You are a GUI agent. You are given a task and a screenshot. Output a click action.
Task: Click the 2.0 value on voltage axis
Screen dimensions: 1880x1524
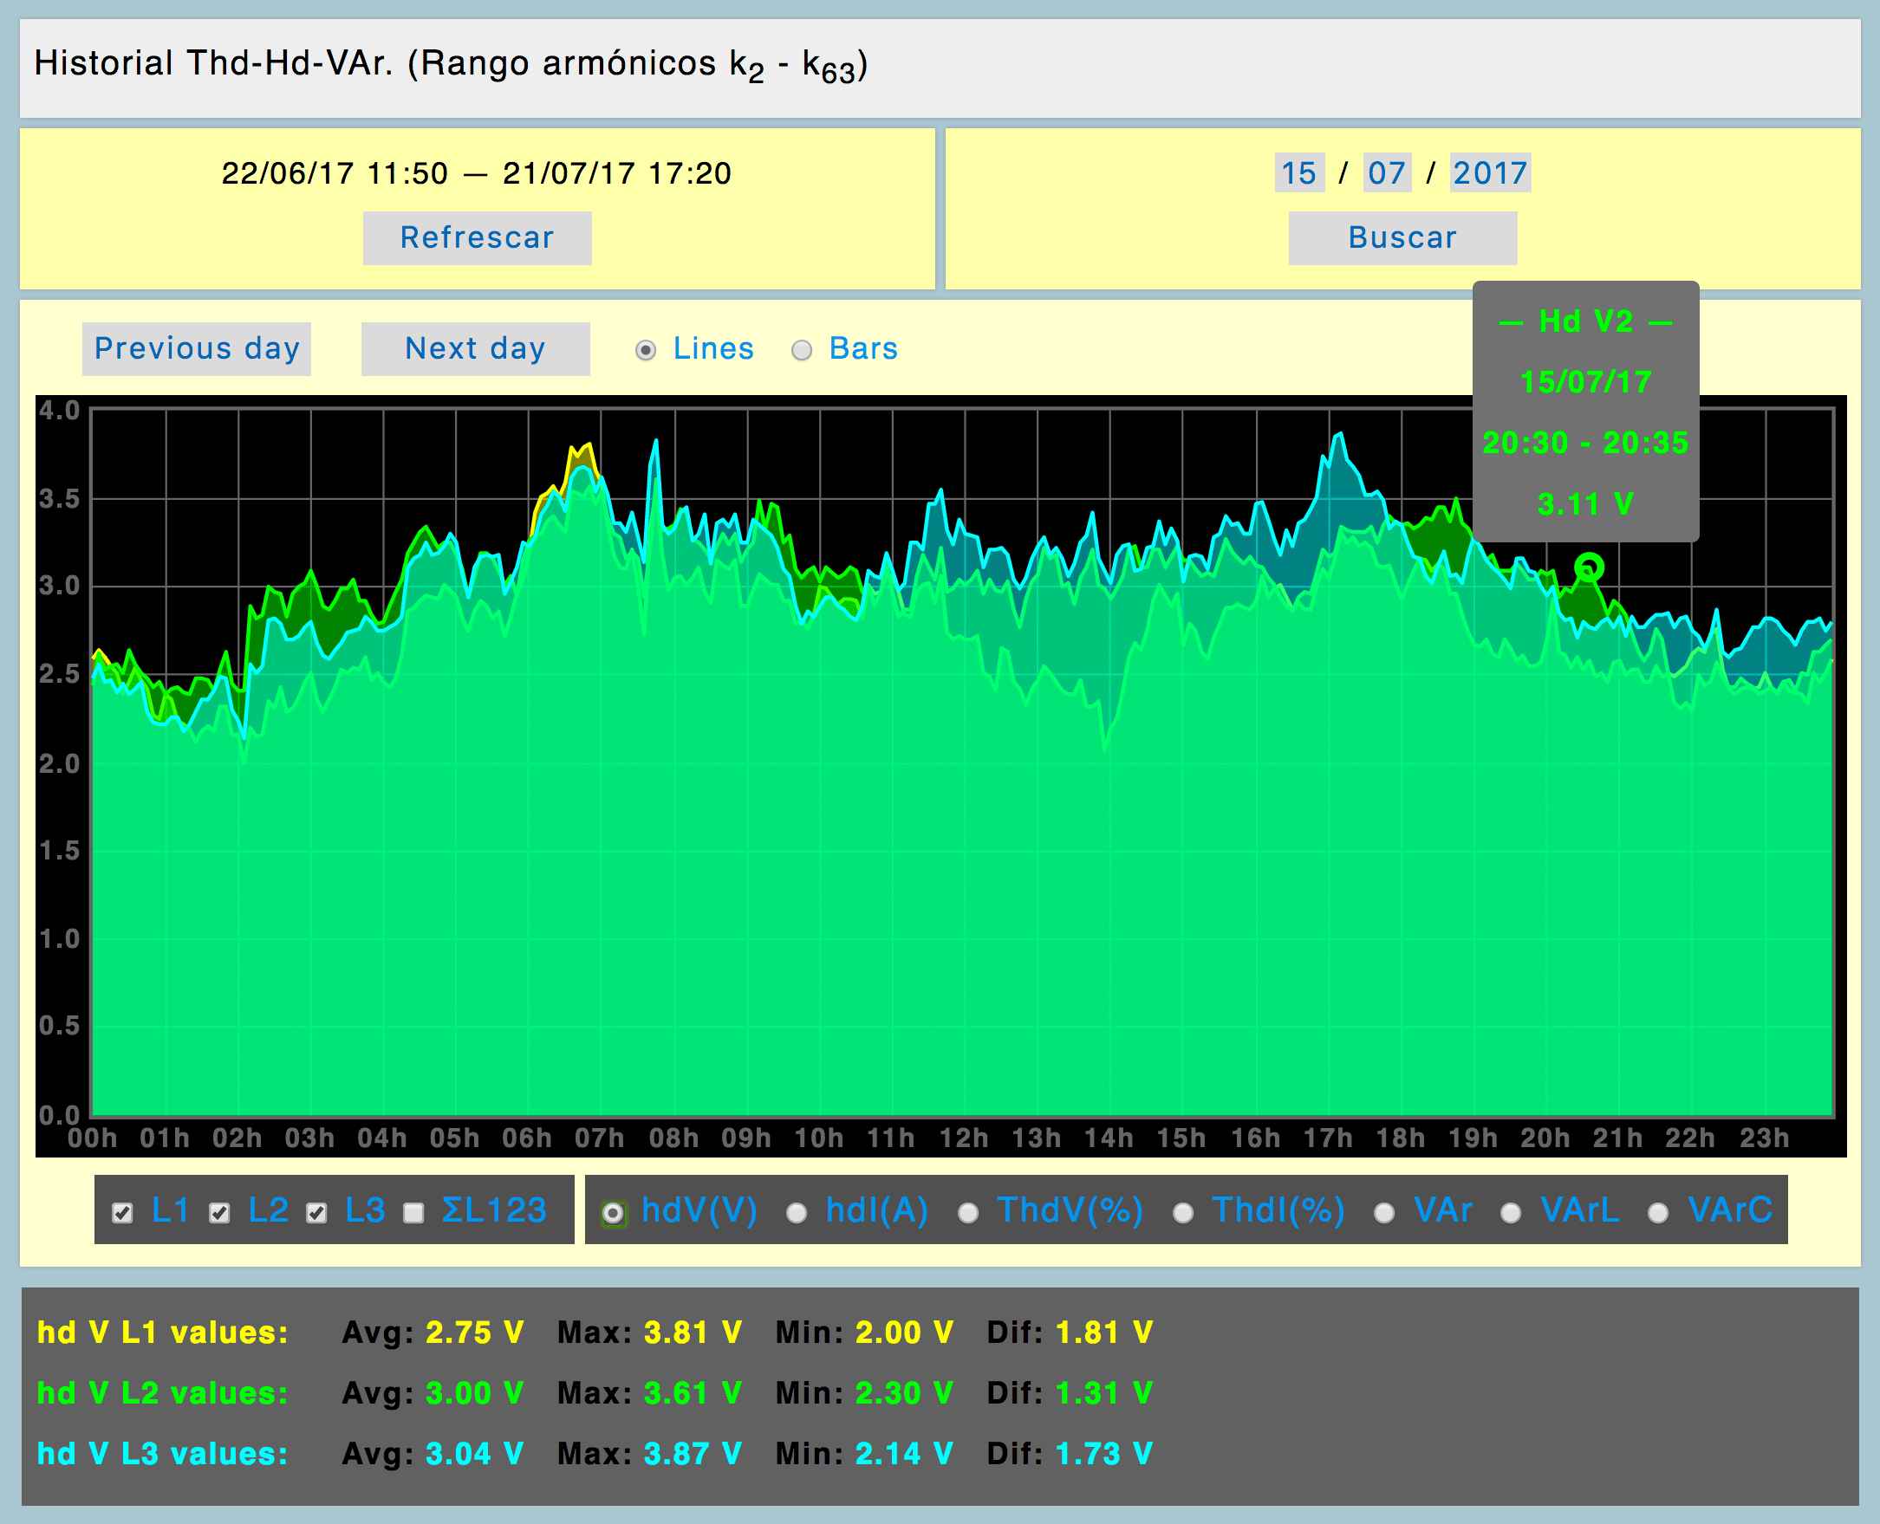click(x=59, y=763)
